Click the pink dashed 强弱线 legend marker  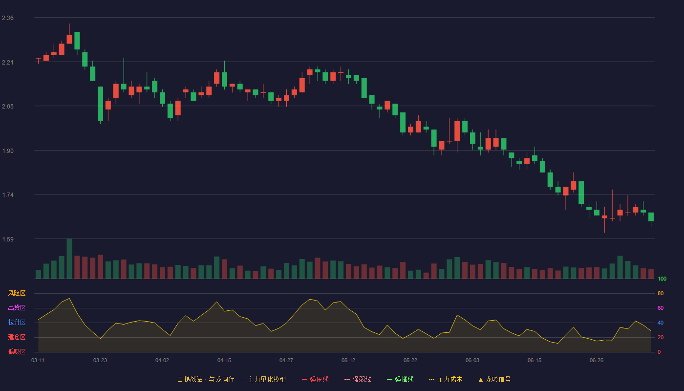click(x=347, y=379)
